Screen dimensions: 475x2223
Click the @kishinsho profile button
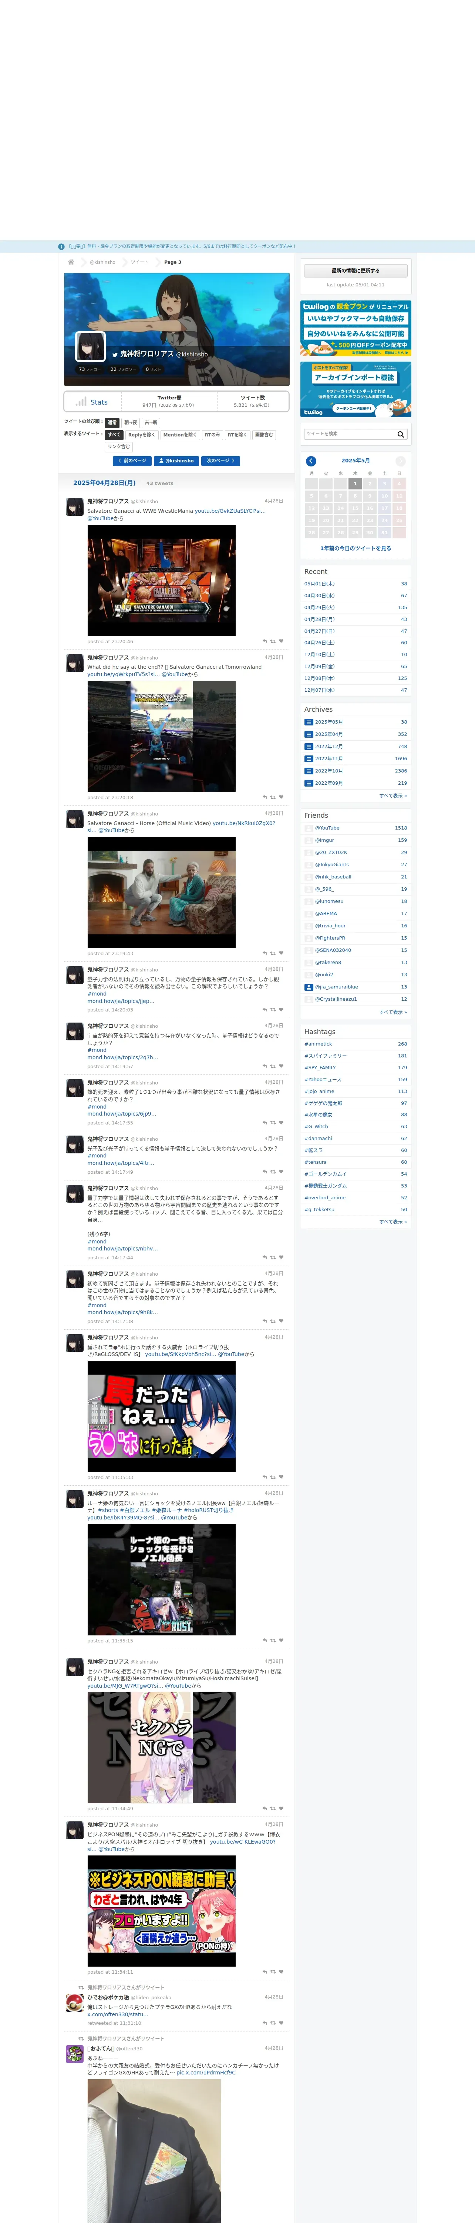(x=177, y=461)
